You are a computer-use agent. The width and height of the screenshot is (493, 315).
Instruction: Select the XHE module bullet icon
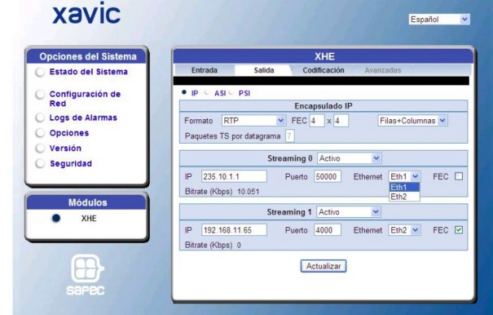[x=56, y=218]
